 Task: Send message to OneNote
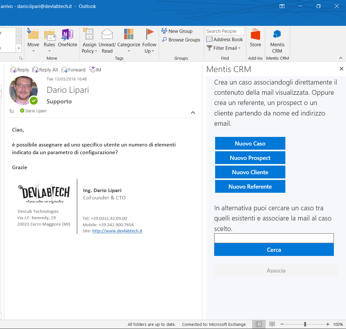pyautogui.click(x=68, y=38)
